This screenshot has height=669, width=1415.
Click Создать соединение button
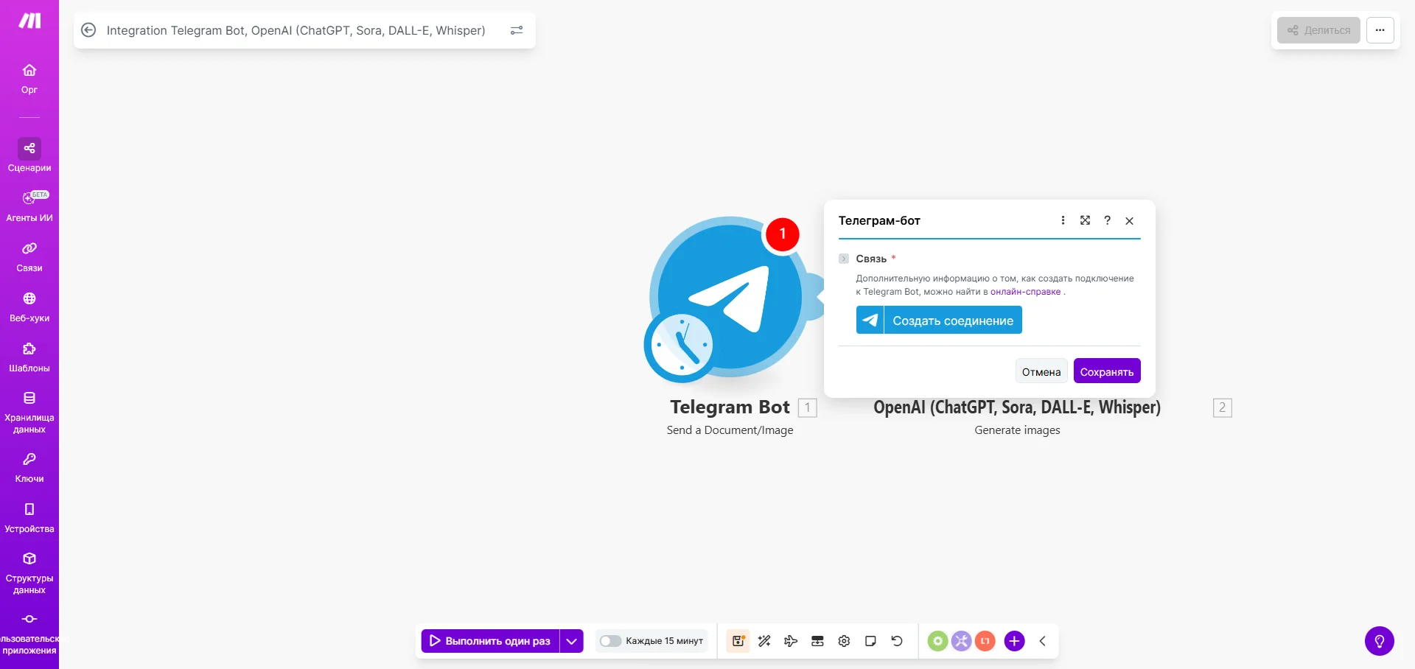coord(939,320)
